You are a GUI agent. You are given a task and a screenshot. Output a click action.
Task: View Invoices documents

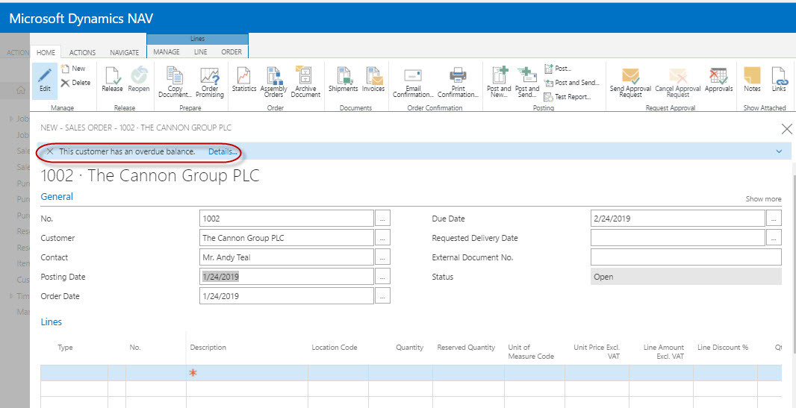[373, 80]
